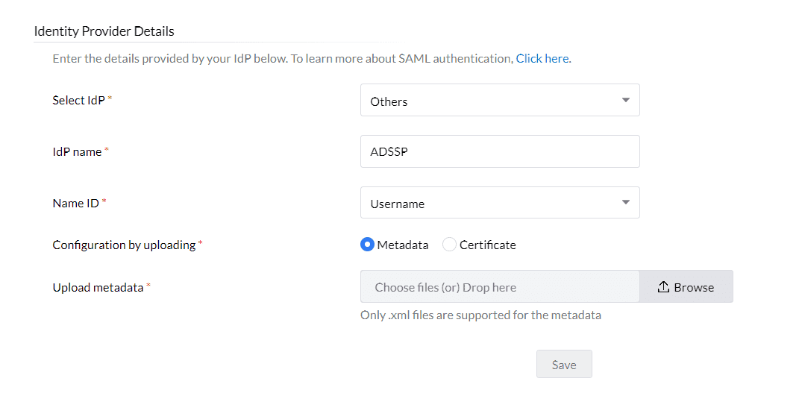
Task: Click the "Select IdP" field label
Action: coord(79,100)
